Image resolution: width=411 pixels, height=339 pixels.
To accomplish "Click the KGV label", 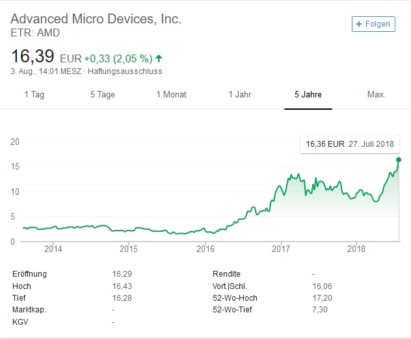I will (x=20, y=321).
